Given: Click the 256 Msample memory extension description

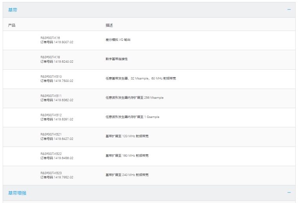Looking at the screenshot, I should pos(134,98).
